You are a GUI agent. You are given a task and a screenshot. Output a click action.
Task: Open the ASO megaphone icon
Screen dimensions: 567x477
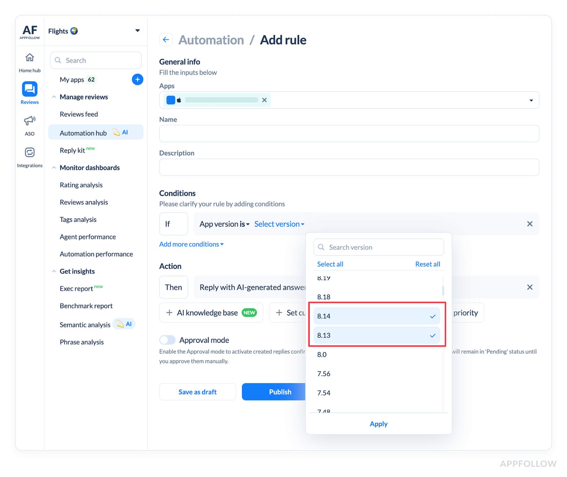coord(30,121)
